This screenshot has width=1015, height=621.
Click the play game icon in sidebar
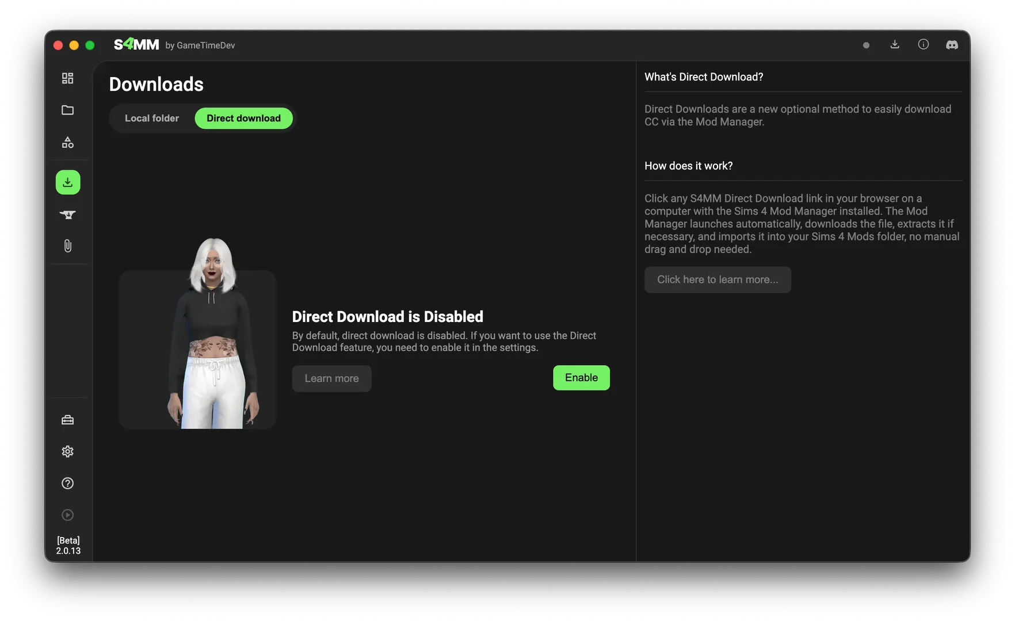pos(68,515)
